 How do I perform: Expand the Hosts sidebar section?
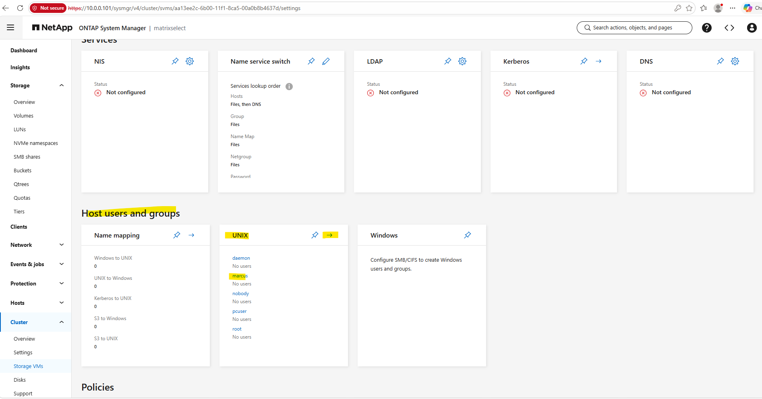click(62, 303)
